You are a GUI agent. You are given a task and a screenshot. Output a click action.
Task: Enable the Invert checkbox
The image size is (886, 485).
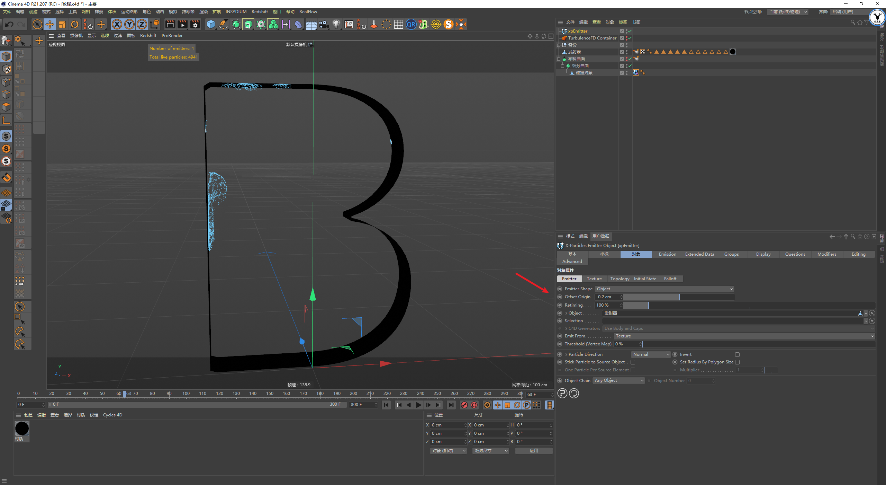coord(737,354)
